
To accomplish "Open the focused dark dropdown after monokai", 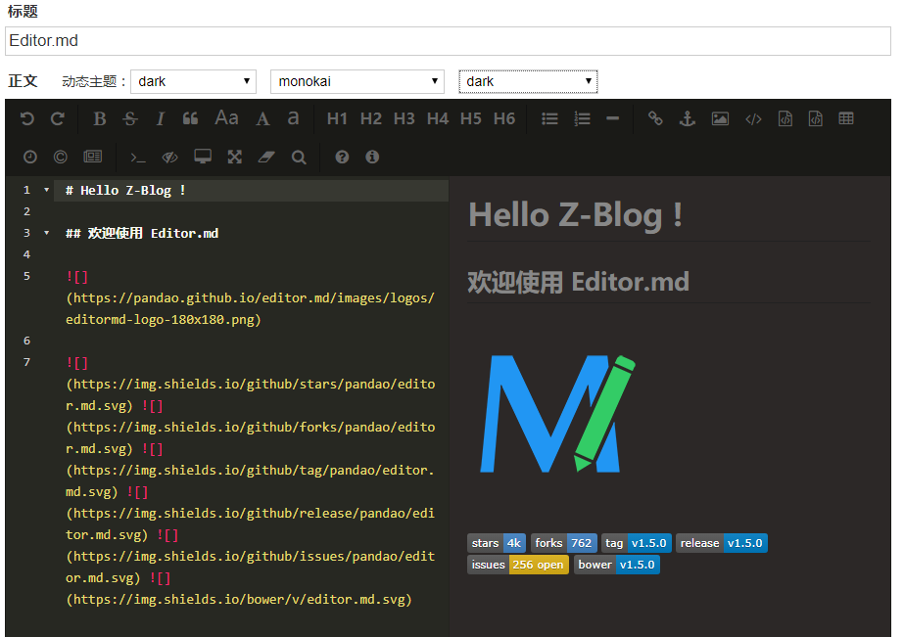I will (528, 81).
